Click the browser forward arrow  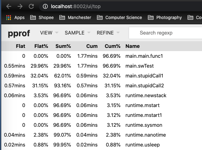coord(20,6)
